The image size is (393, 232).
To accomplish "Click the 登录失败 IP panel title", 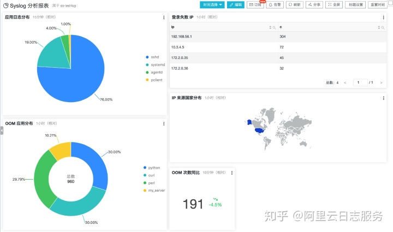I will tap(182, 17).
